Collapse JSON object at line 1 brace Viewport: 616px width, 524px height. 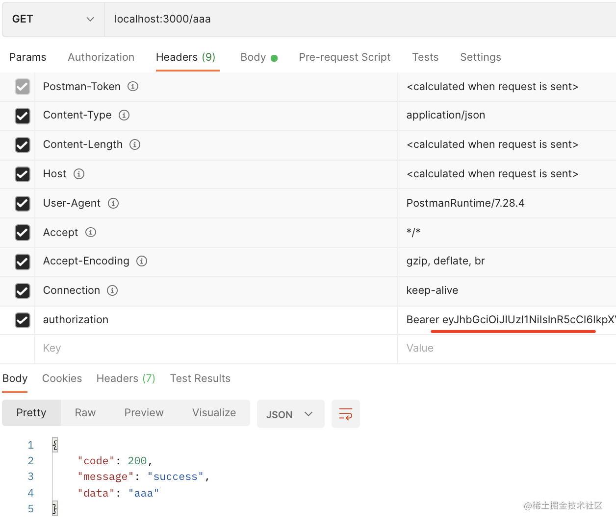click(55, 445)
